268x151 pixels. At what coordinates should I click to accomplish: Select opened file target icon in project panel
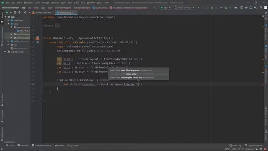15,13
